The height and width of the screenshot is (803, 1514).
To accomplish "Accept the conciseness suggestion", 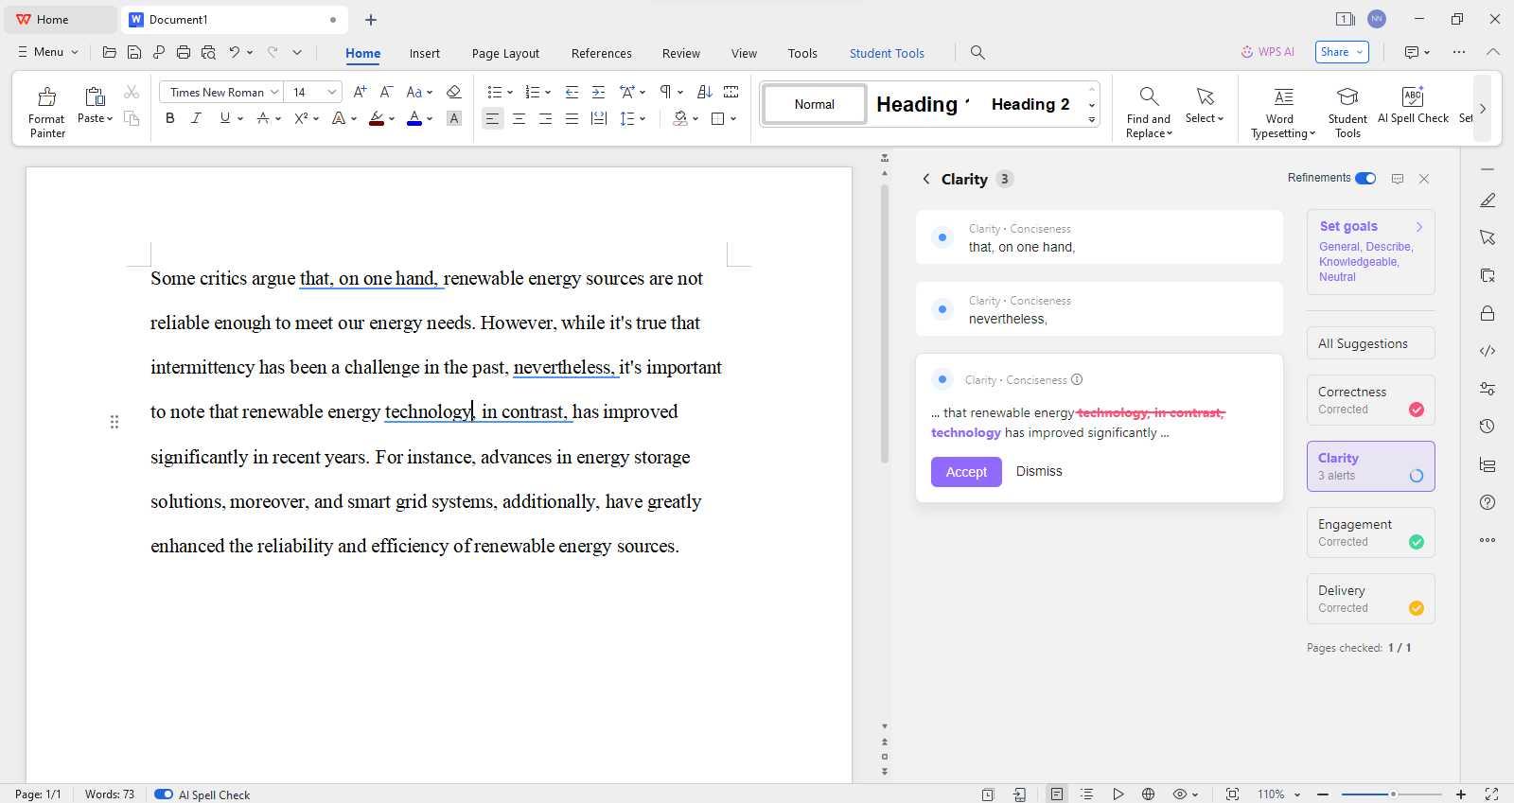I will click(965, 471).
